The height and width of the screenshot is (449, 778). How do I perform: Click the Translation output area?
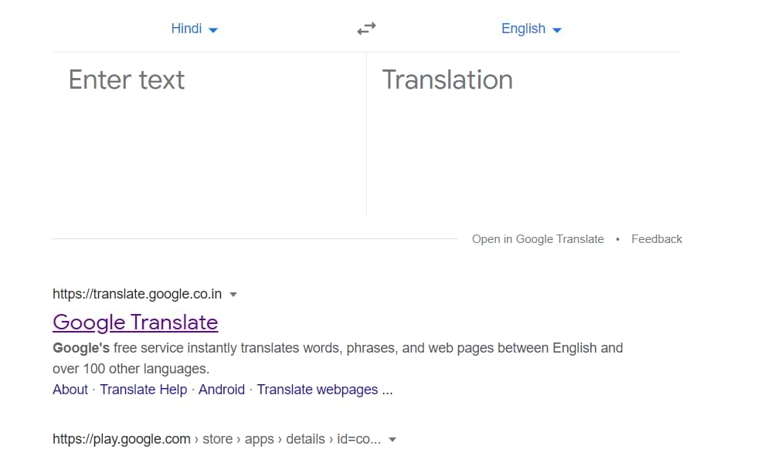point(524,133)
